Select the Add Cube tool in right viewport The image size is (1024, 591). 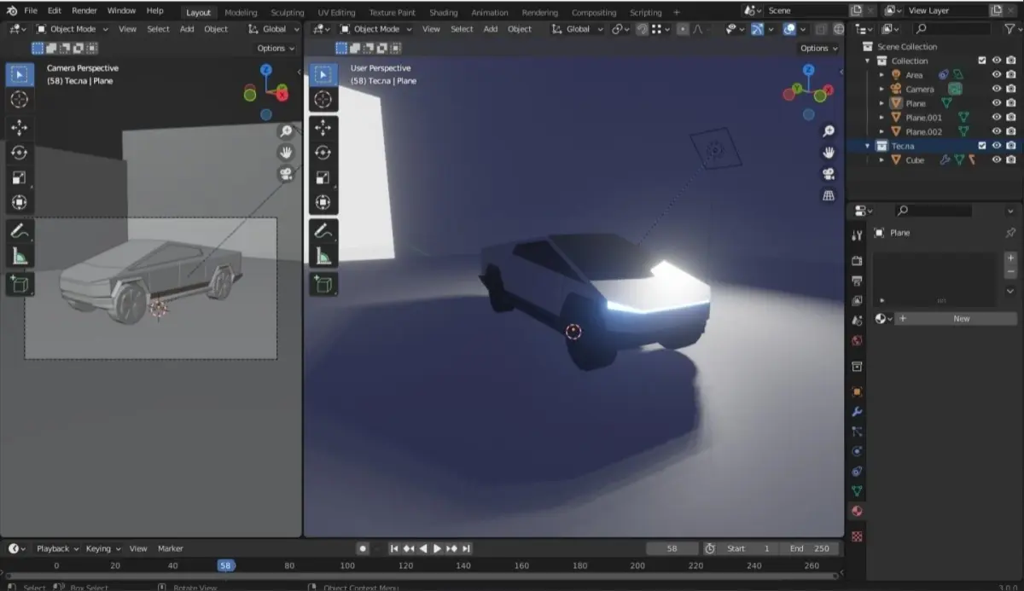point(323,283)
